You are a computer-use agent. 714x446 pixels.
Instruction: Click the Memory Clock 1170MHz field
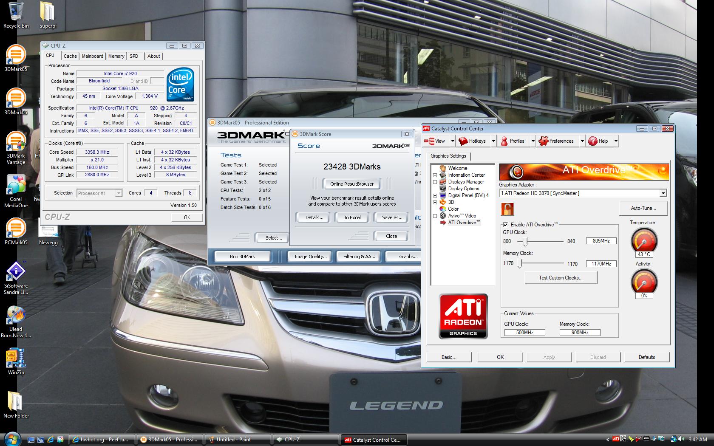(601, 264)
